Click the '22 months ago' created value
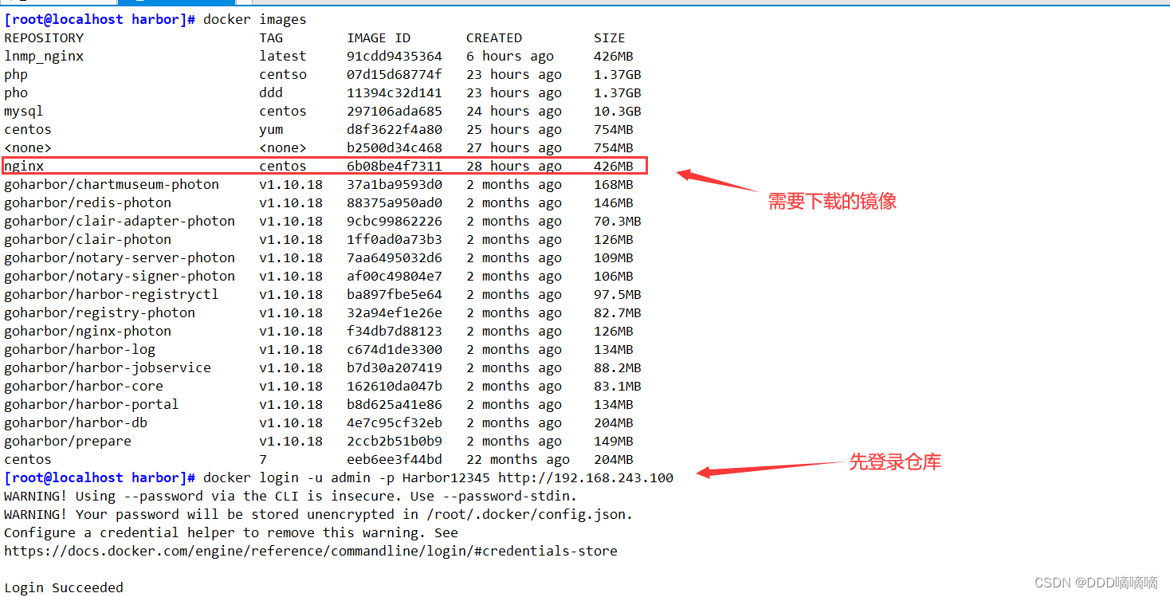Image resolution: width=1170 pixels, height=597 pixels. [x=518, y=459]
